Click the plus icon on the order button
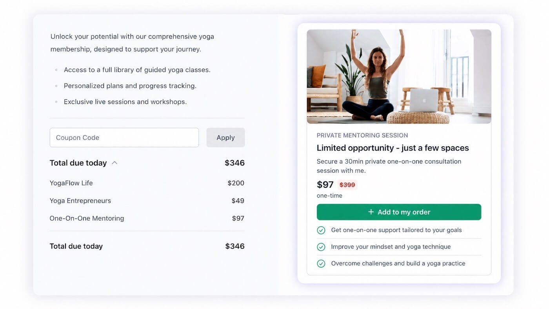Screen dimensions: 549x309 pyautogui.click(x=371, y=212)
